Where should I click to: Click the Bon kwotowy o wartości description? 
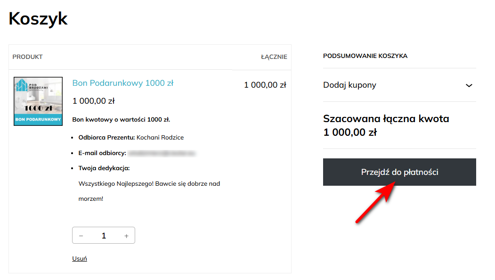121,120
